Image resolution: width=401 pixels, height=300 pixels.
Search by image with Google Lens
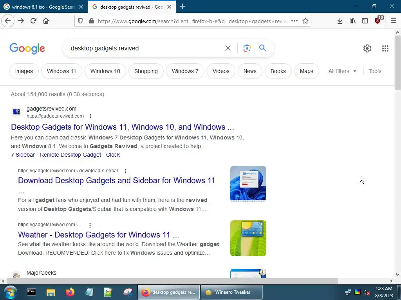(247, 48)
